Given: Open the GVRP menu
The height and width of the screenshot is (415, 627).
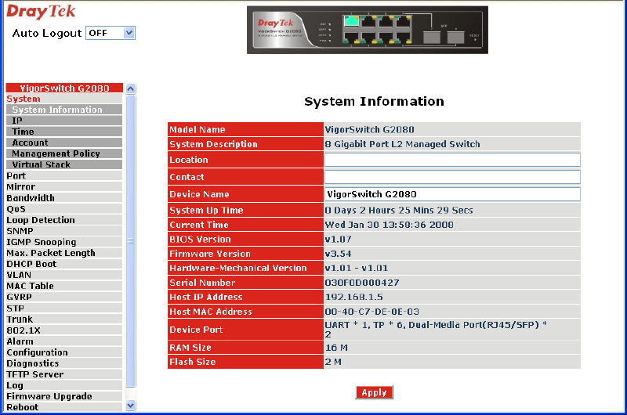Looking at the screenshot, I should [64, 298].
